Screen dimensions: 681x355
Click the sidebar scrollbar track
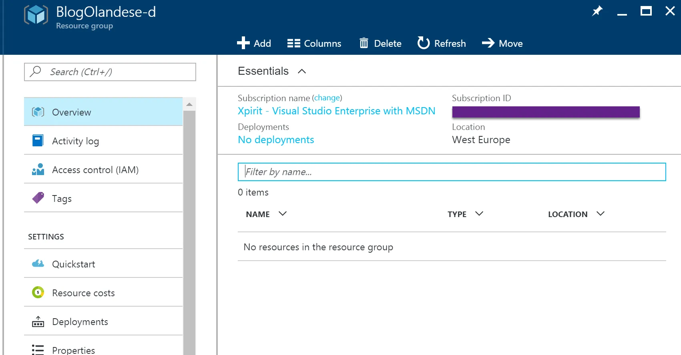point(189,232)
